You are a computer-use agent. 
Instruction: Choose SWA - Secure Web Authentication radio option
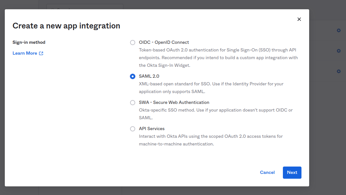click(132, 103)
